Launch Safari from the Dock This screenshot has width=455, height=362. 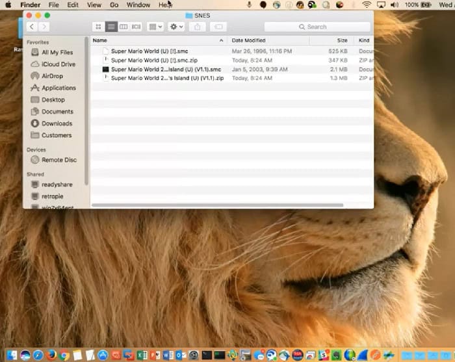click(x=38, y=355)
